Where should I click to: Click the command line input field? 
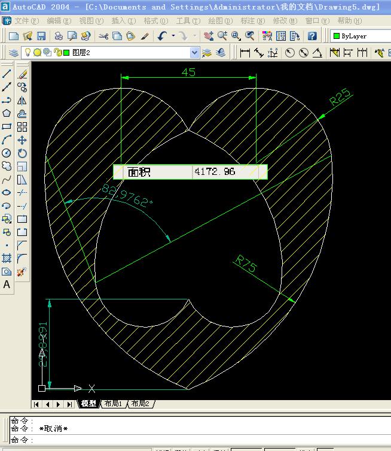[x=200, y=440]
